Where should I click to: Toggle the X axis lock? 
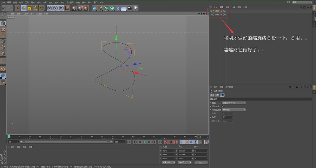tap(50, 8)
